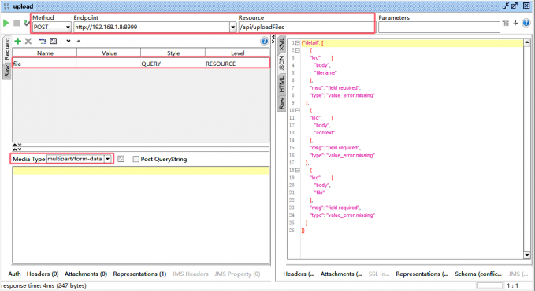Switch to the HTML response tab
The height and width of the screenshot is (291, 535).
tap(281, 84)
